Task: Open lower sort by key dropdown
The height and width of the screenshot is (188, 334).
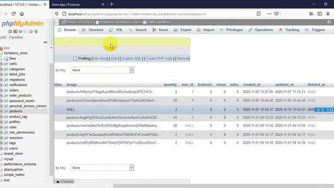Action: click(102, 168)
